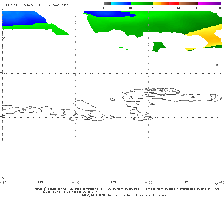Click the cyan-blue segment of the color bar
The height and width of the screenshot is (197, 224).
click(121, 4)
